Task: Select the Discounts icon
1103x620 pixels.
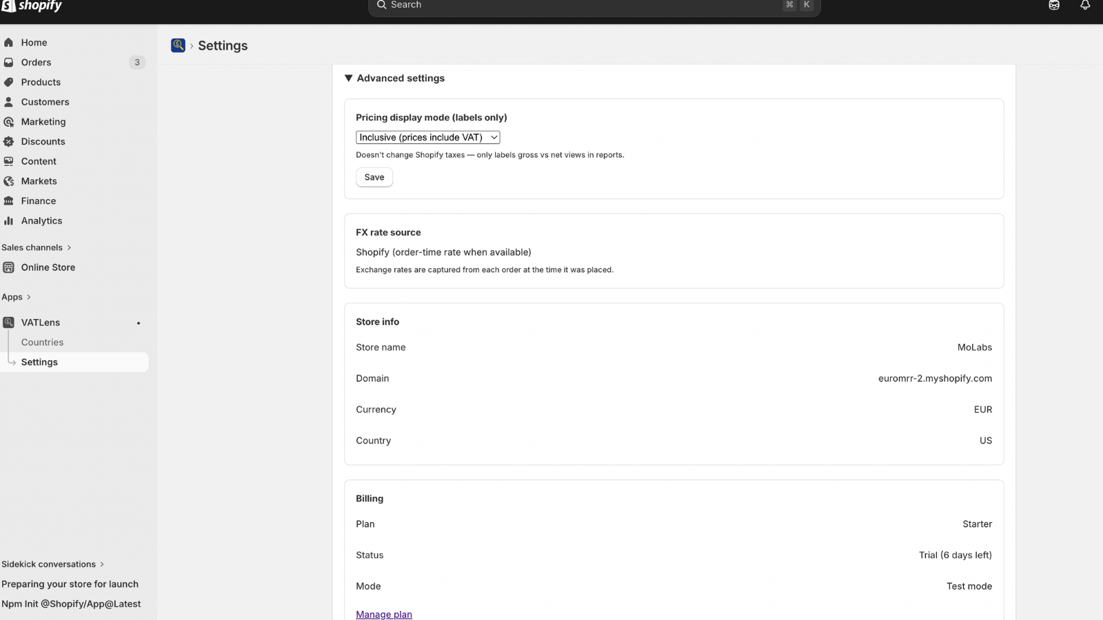Action: click(x=9, y=141)
